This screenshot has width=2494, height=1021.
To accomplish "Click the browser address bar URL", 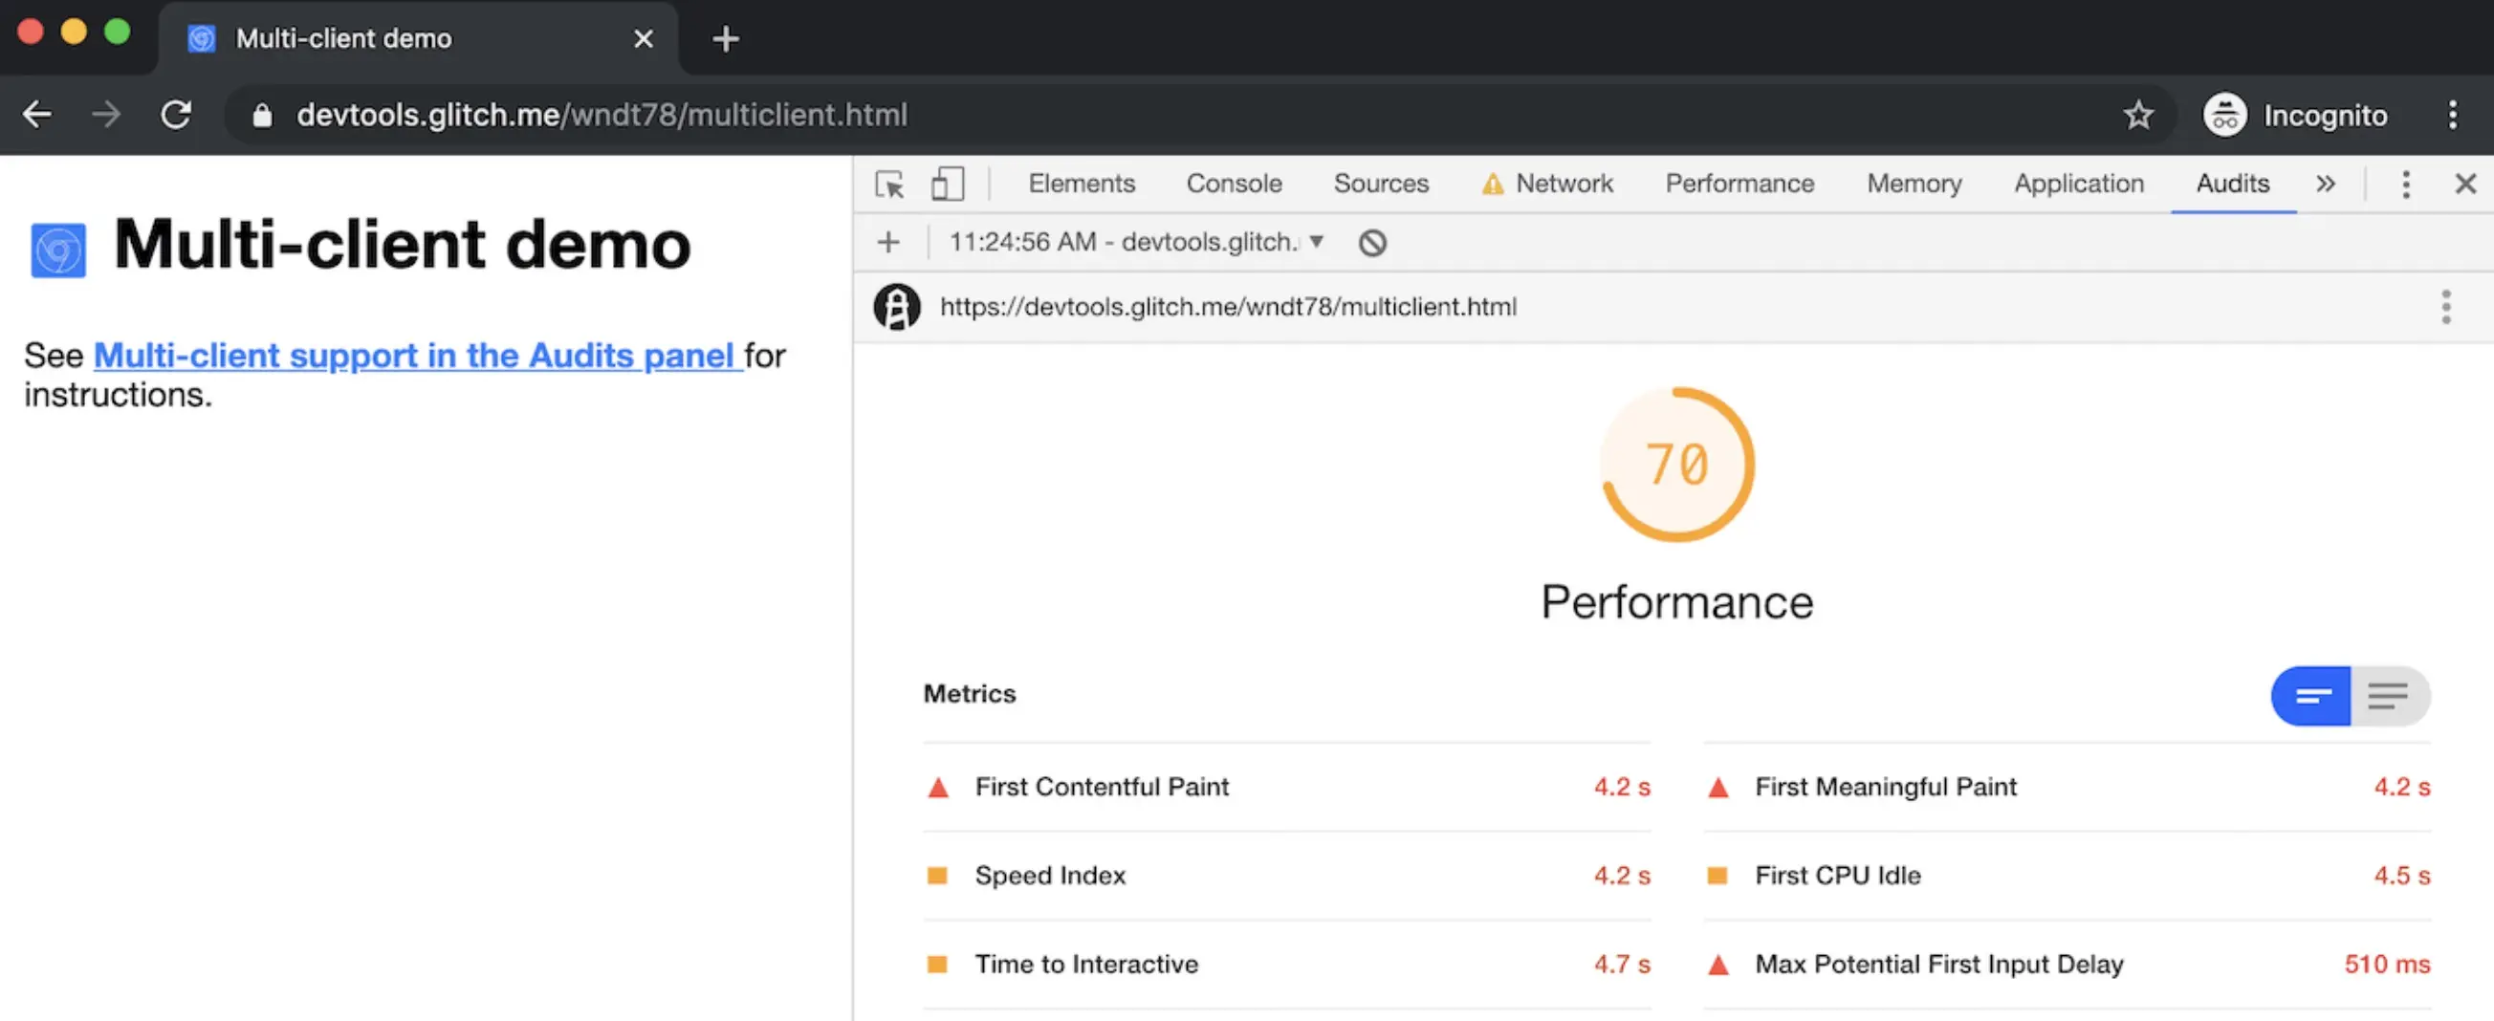I will 602,115.
